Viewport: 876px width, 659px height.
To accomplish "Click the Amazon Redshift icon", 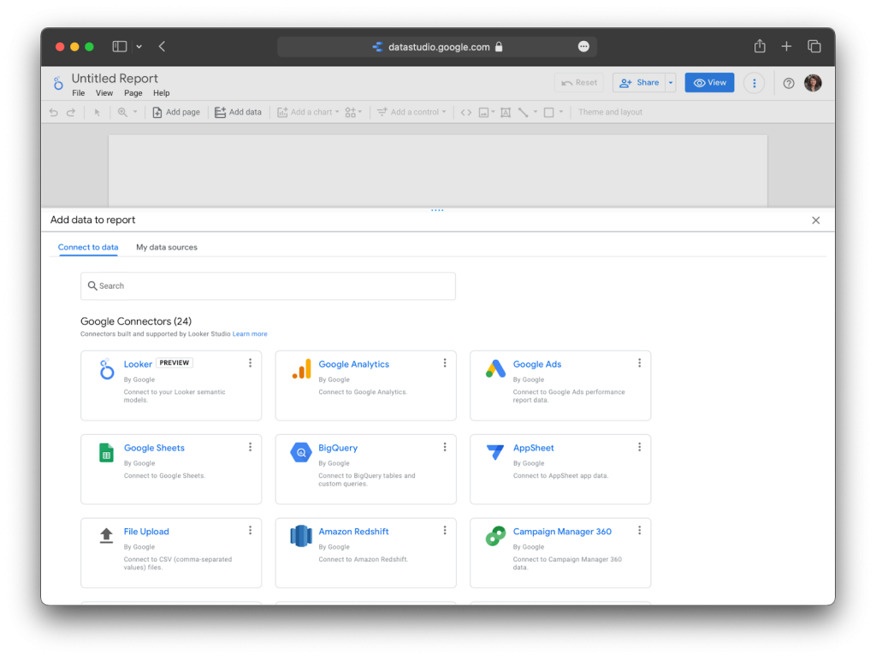I will click(301, 536).
